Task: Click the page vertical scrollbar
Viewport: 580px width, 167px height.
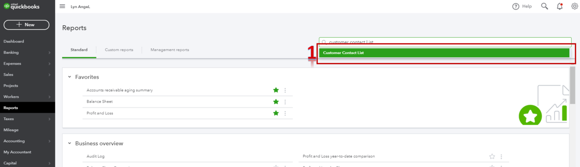Action: 572,85
